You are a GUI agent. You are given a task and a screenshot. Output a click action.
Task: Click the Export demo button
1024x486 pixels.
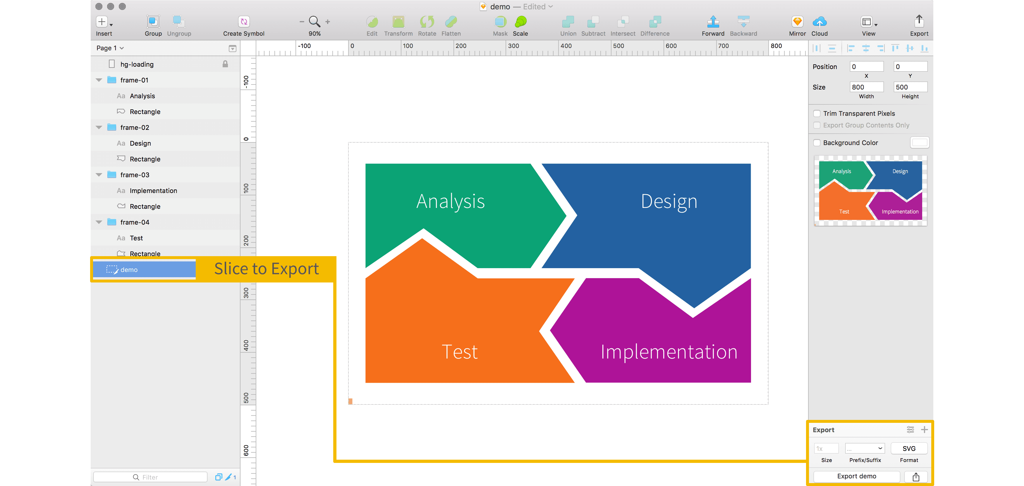coord(856,476)
